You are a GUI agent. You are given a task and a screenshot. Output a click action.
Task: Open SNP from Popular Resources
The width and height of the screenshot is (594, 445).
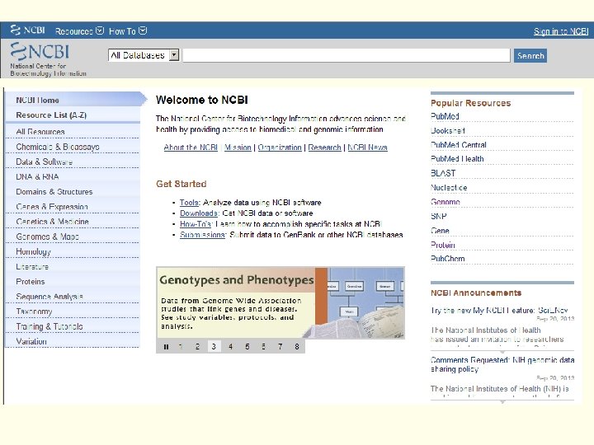pyautogui.click(x=439, y=217)
